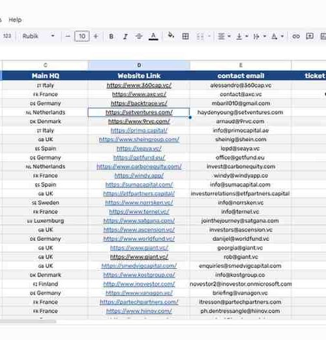Open the 123 number format menu

click(7, 36)
